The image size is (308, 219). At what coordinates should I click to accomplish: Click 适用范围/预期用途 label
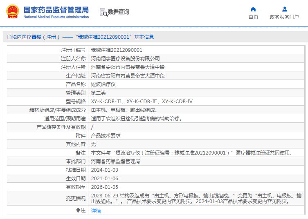(x=65, y=119)
